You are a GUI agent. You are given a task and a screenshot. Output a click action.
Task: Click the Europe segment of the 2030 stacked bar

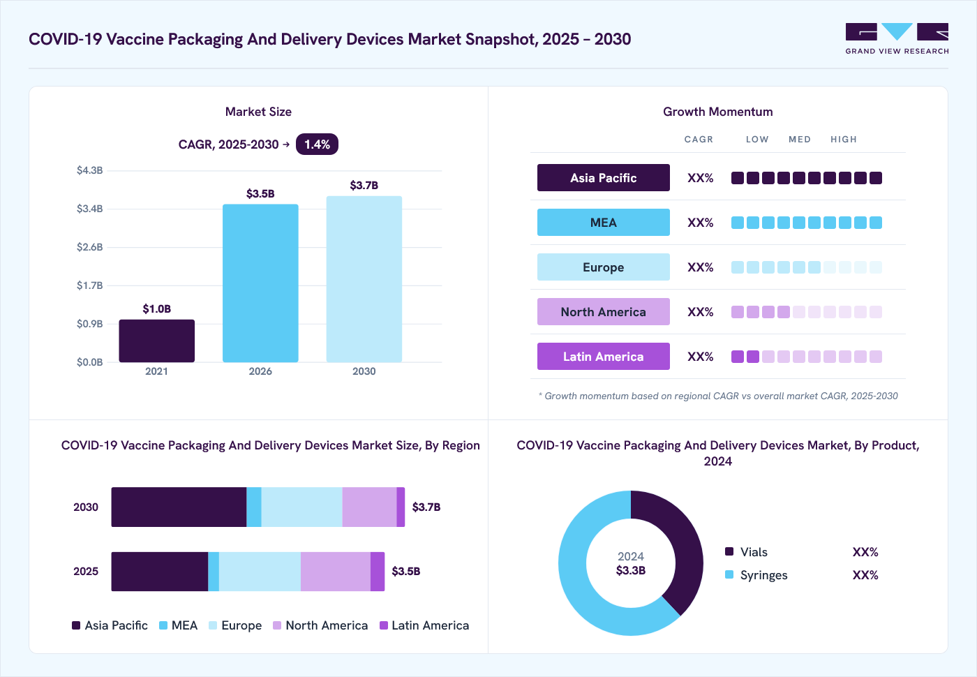302,507
